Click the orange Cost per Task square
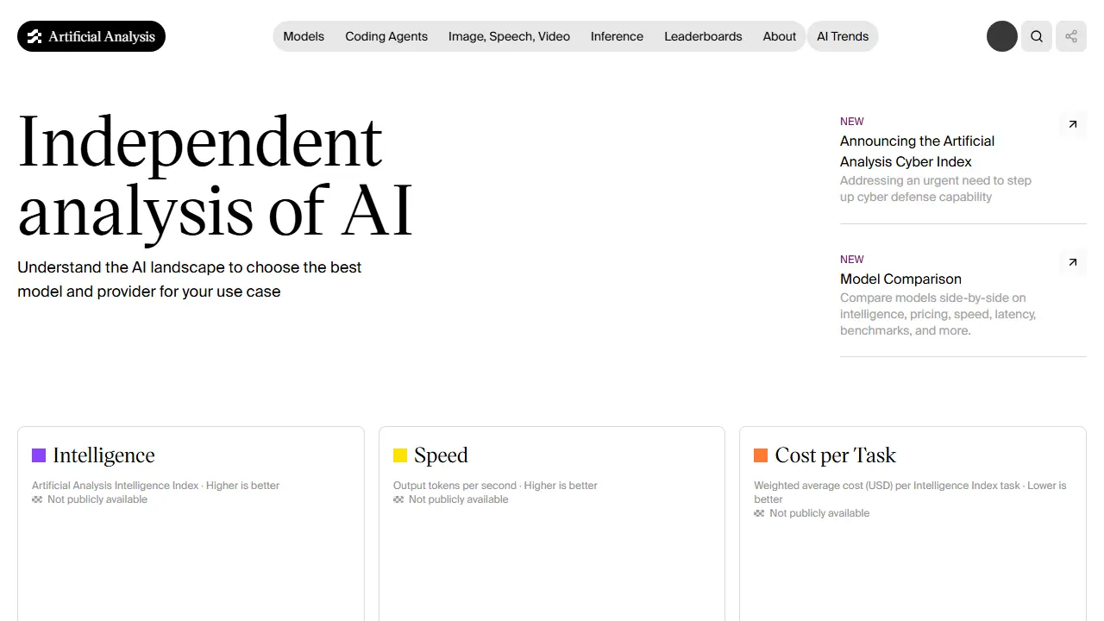Image resolution: width=1104 pixels, height=621 pixels. click(761, 455)
